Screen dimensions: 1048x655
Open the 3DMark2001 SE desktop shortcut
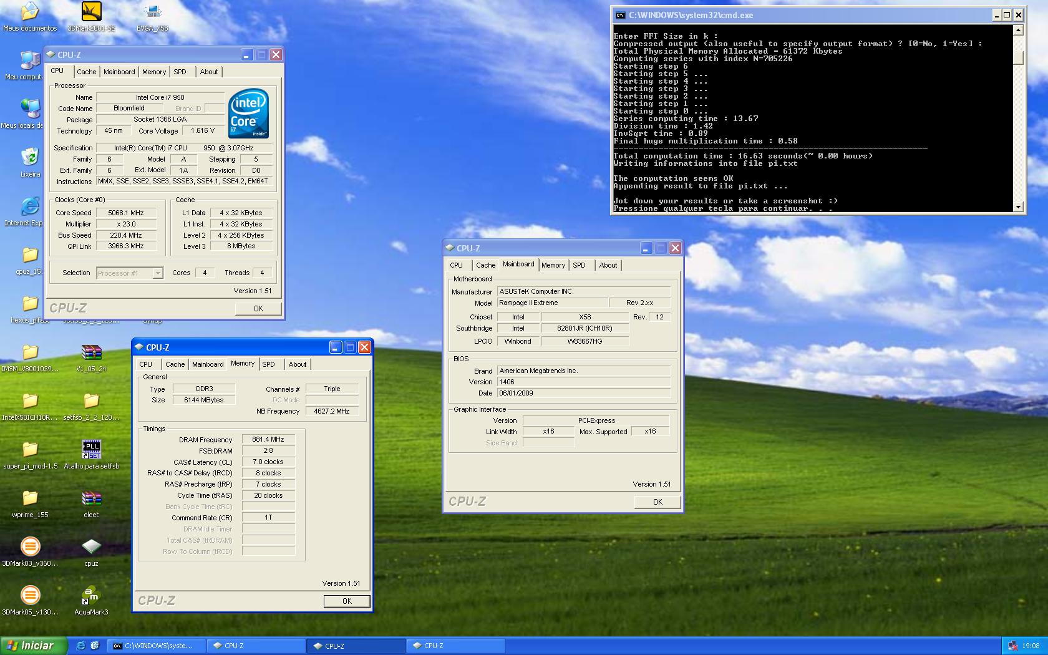(x=91, y=17)
